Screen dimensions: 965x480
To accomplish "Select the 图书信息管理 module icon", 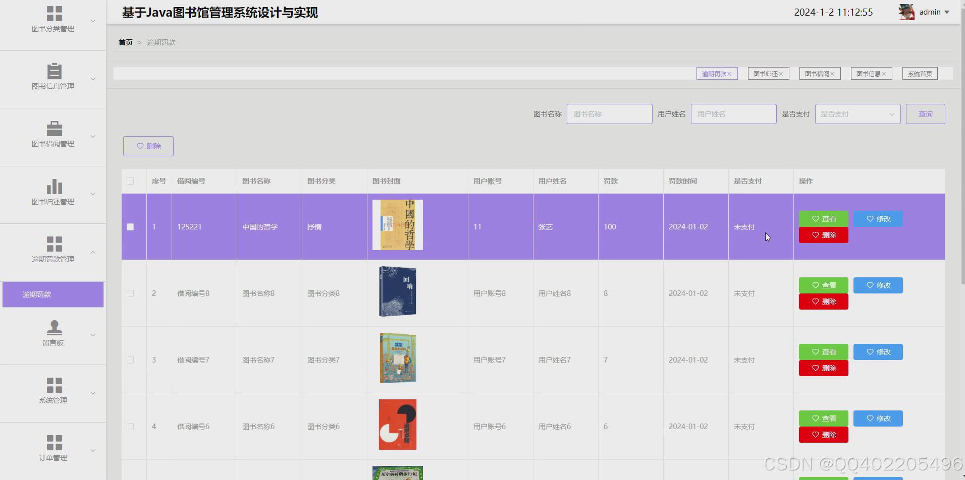I will click(x=54, y=71).
